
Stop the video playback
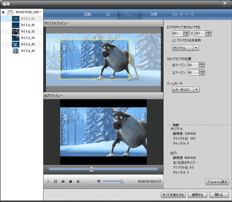71,181
